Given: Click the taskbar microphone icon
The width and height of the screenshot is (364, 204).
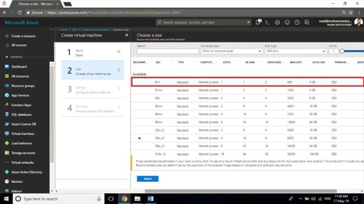Looking at the screenshot, I should pos(99,198).
